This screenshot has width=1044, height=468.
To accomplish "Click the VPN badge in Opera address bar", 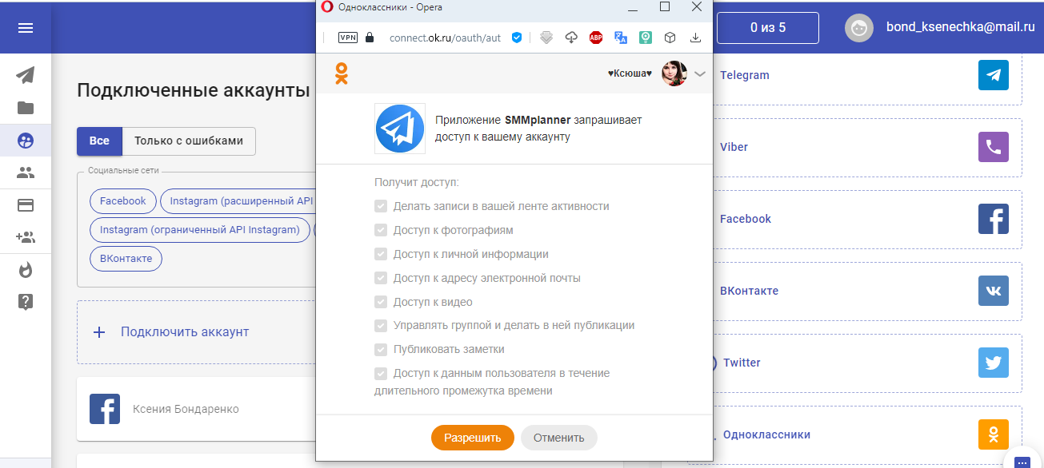I will [x=348, y=37].
